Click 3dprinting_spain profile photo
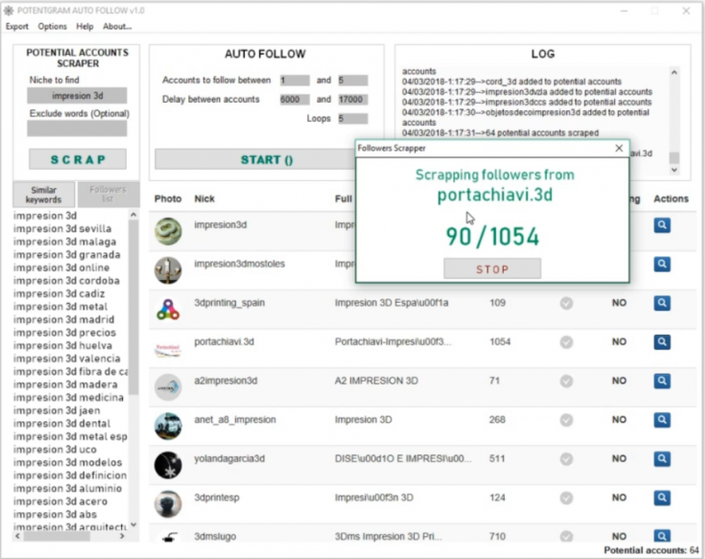Screen dimensions: 705x559 point(168,309)
